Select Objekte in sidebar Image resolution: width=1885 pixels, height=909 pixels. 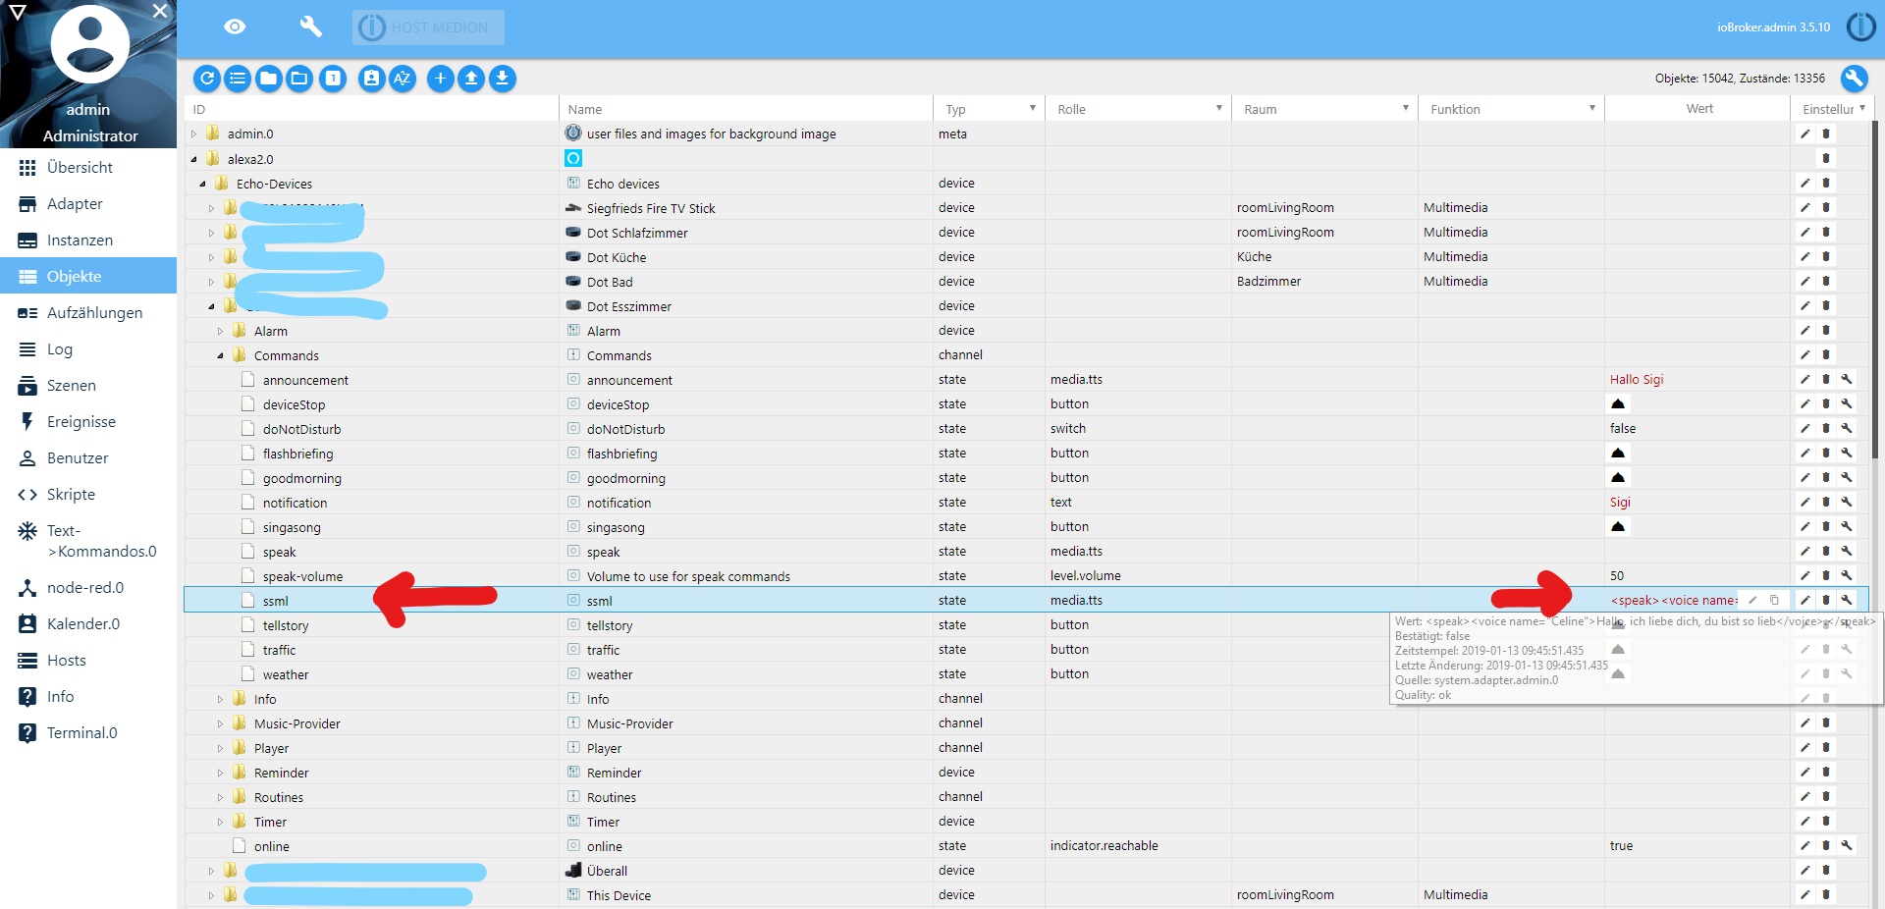coord(88,277)
